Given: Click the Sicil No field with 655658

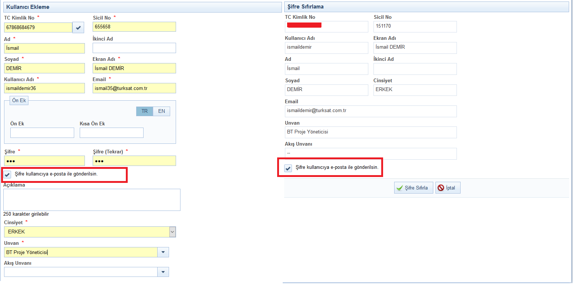Looking at the screenshot, I should 134,27.
